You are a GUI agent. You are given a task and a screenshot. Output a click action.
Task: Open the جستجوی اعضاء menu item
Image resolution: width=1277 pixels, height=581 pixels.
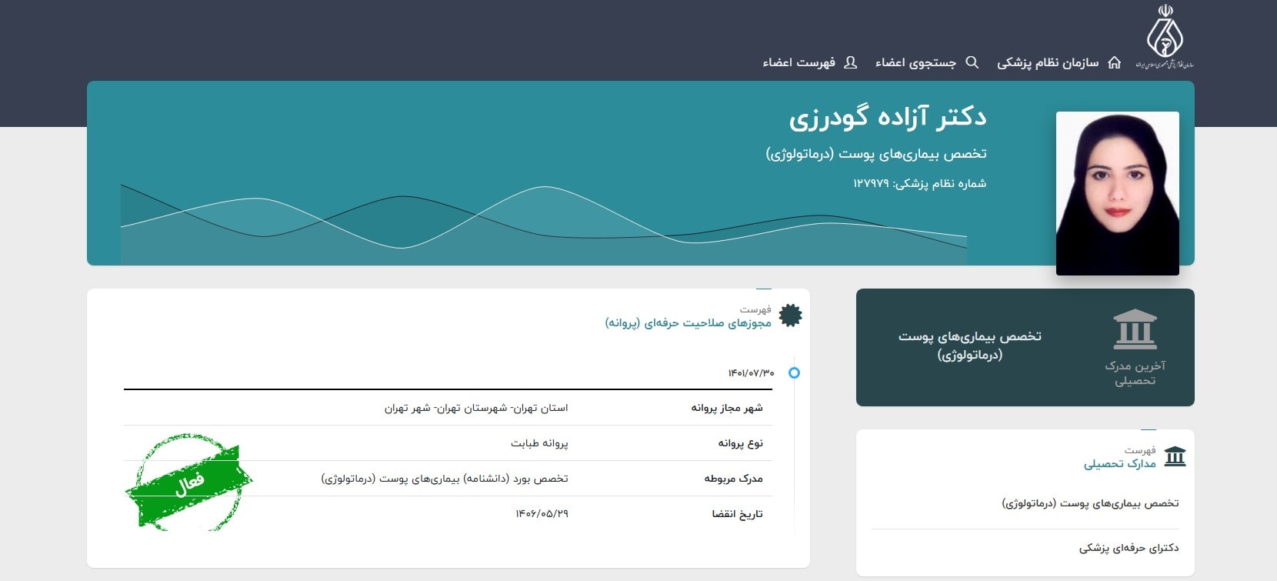pyautogui.click(x=915, y=62)
